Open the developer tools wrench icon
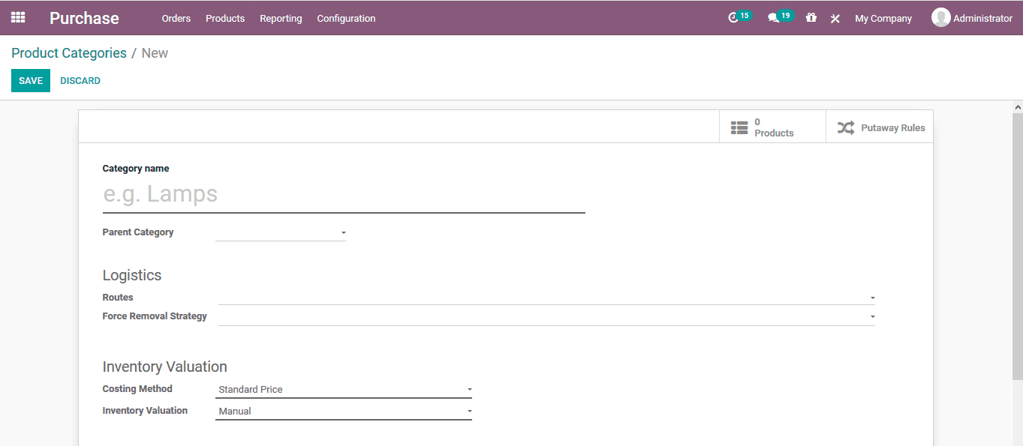Image resolution: width=1023 pixels, height=446 pixels. click(835, 18)
